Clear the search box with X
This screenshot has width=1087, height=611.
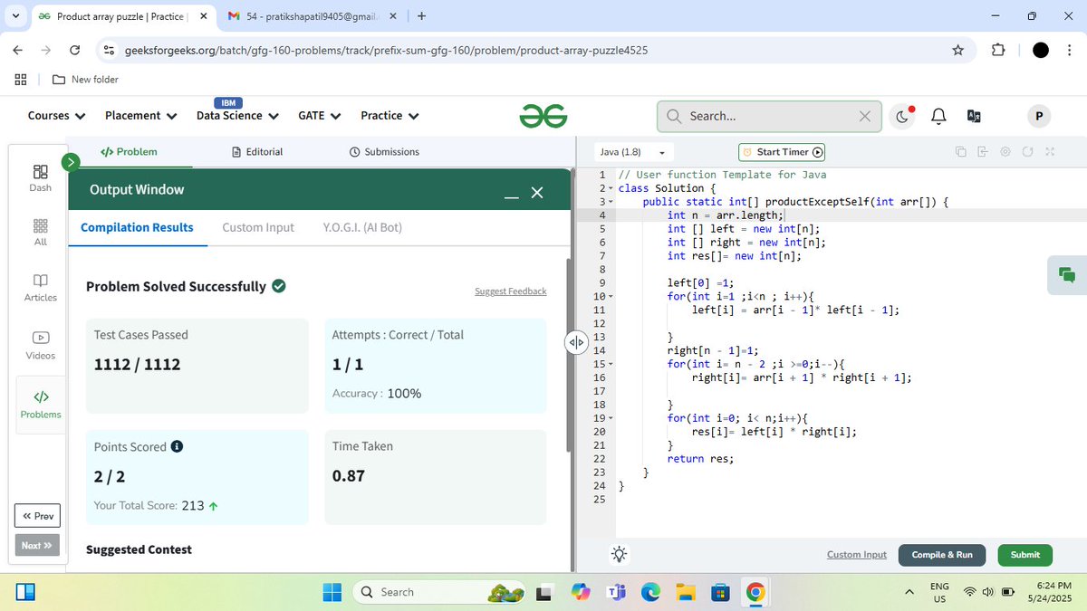click(864, 116)
